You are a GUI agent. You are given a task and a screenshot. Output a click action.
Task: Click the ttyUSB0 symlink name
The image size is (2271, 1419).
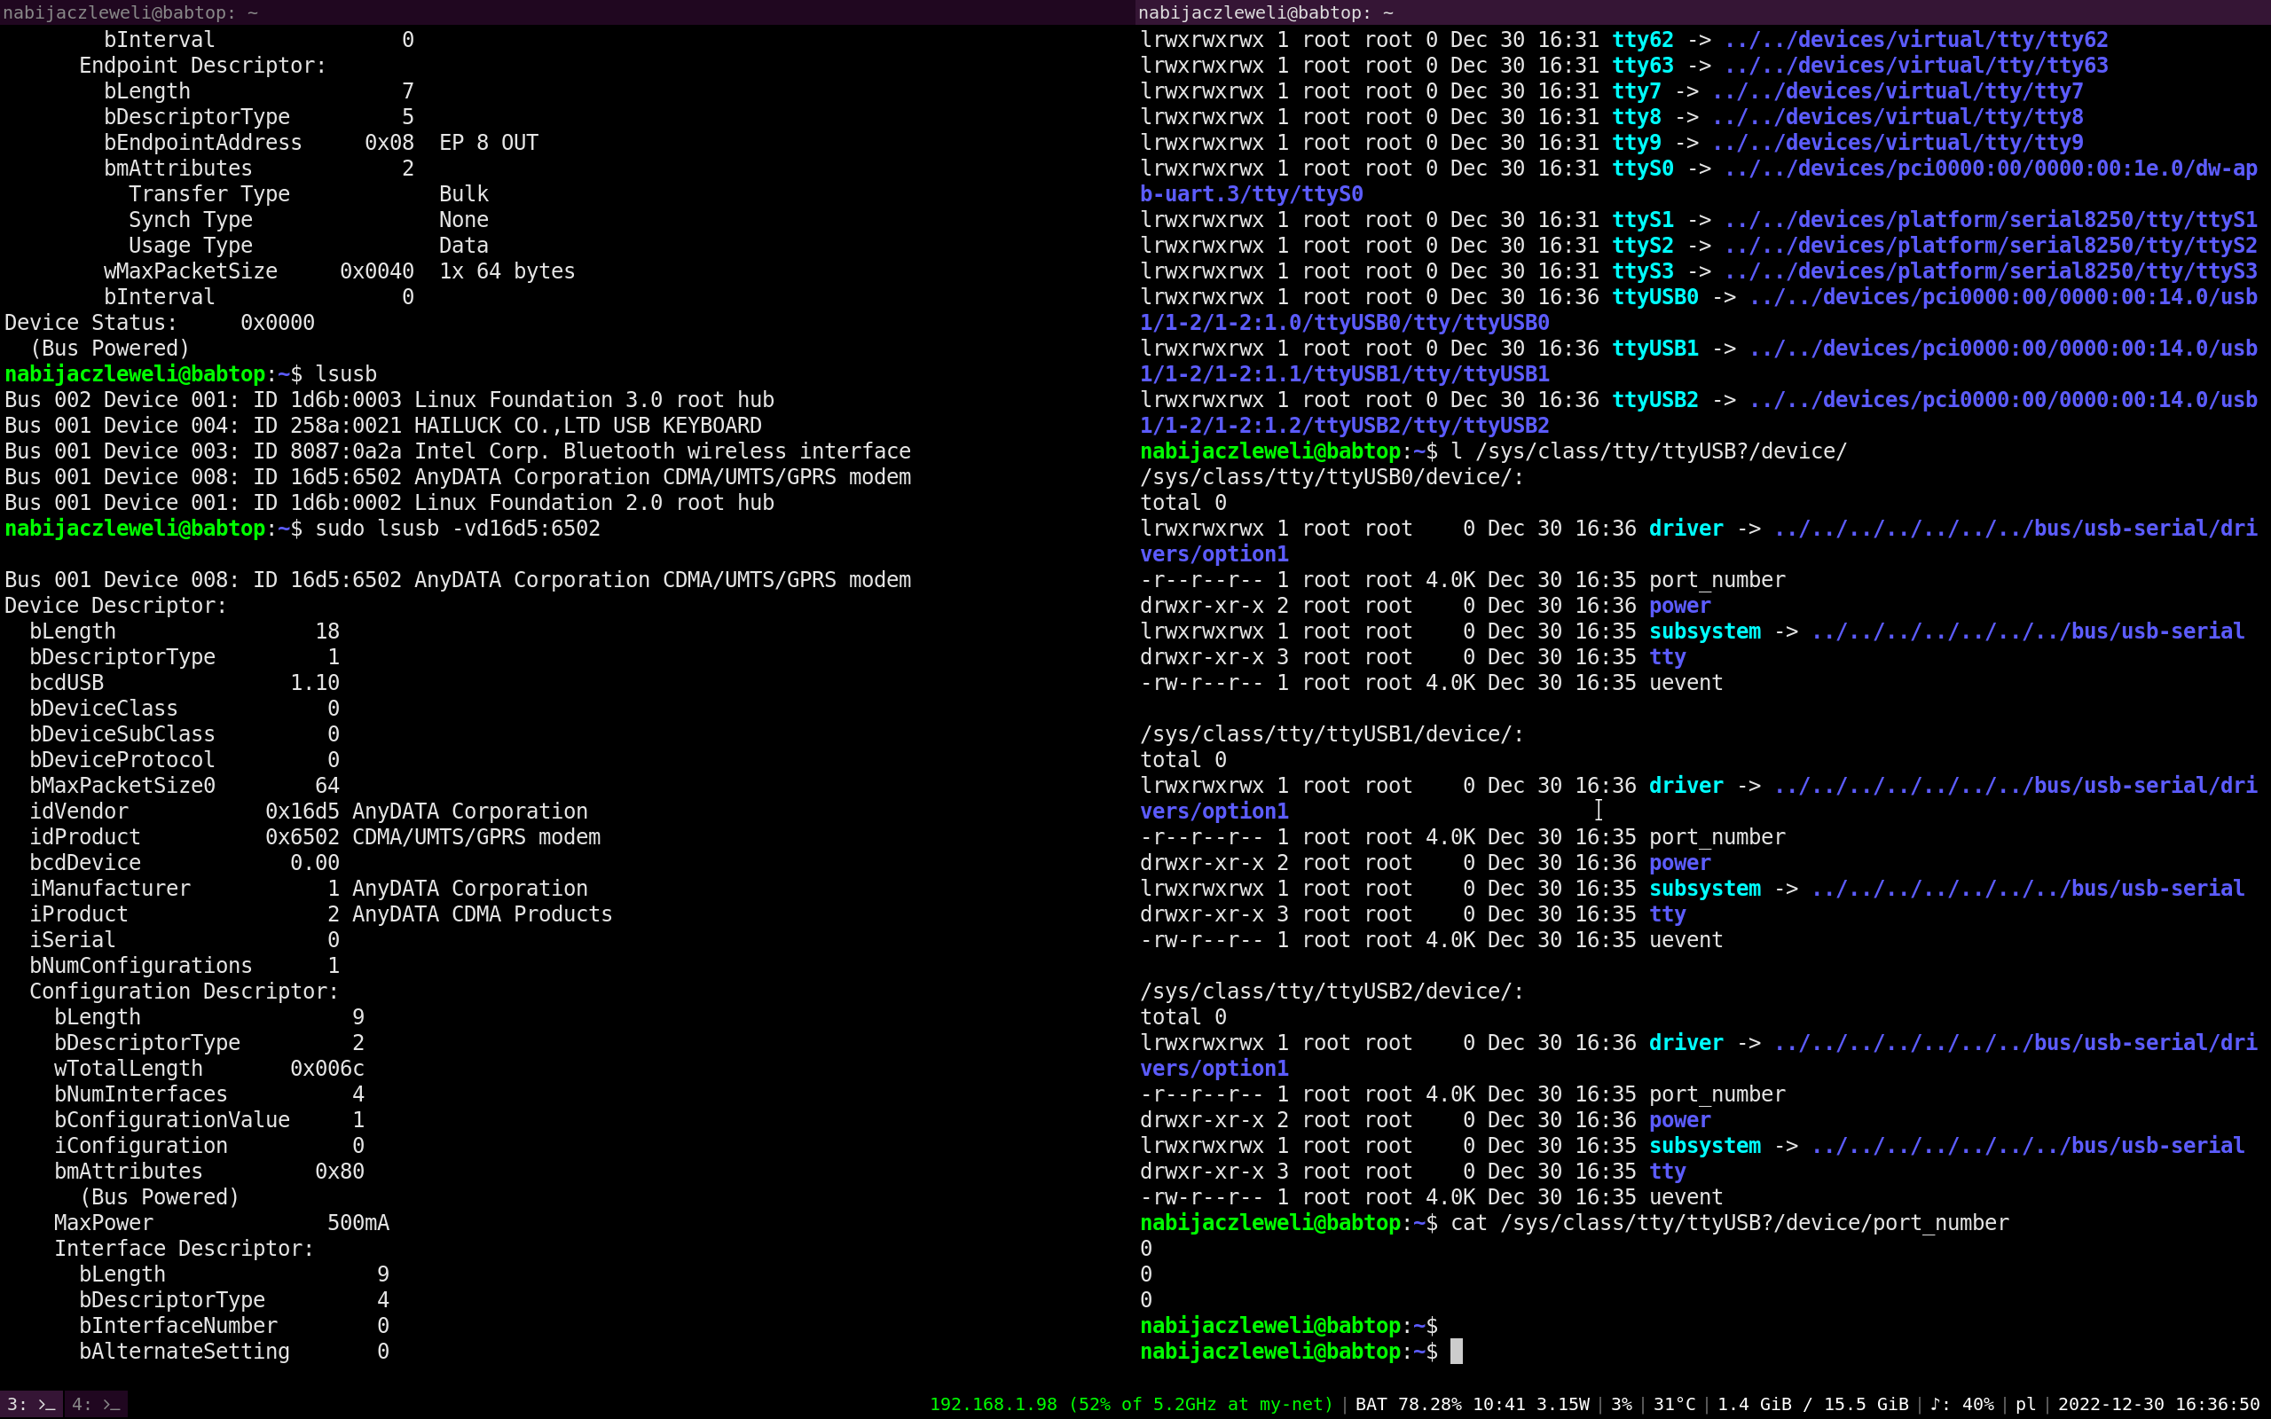pyautogui.click(x=1654, y=296)
